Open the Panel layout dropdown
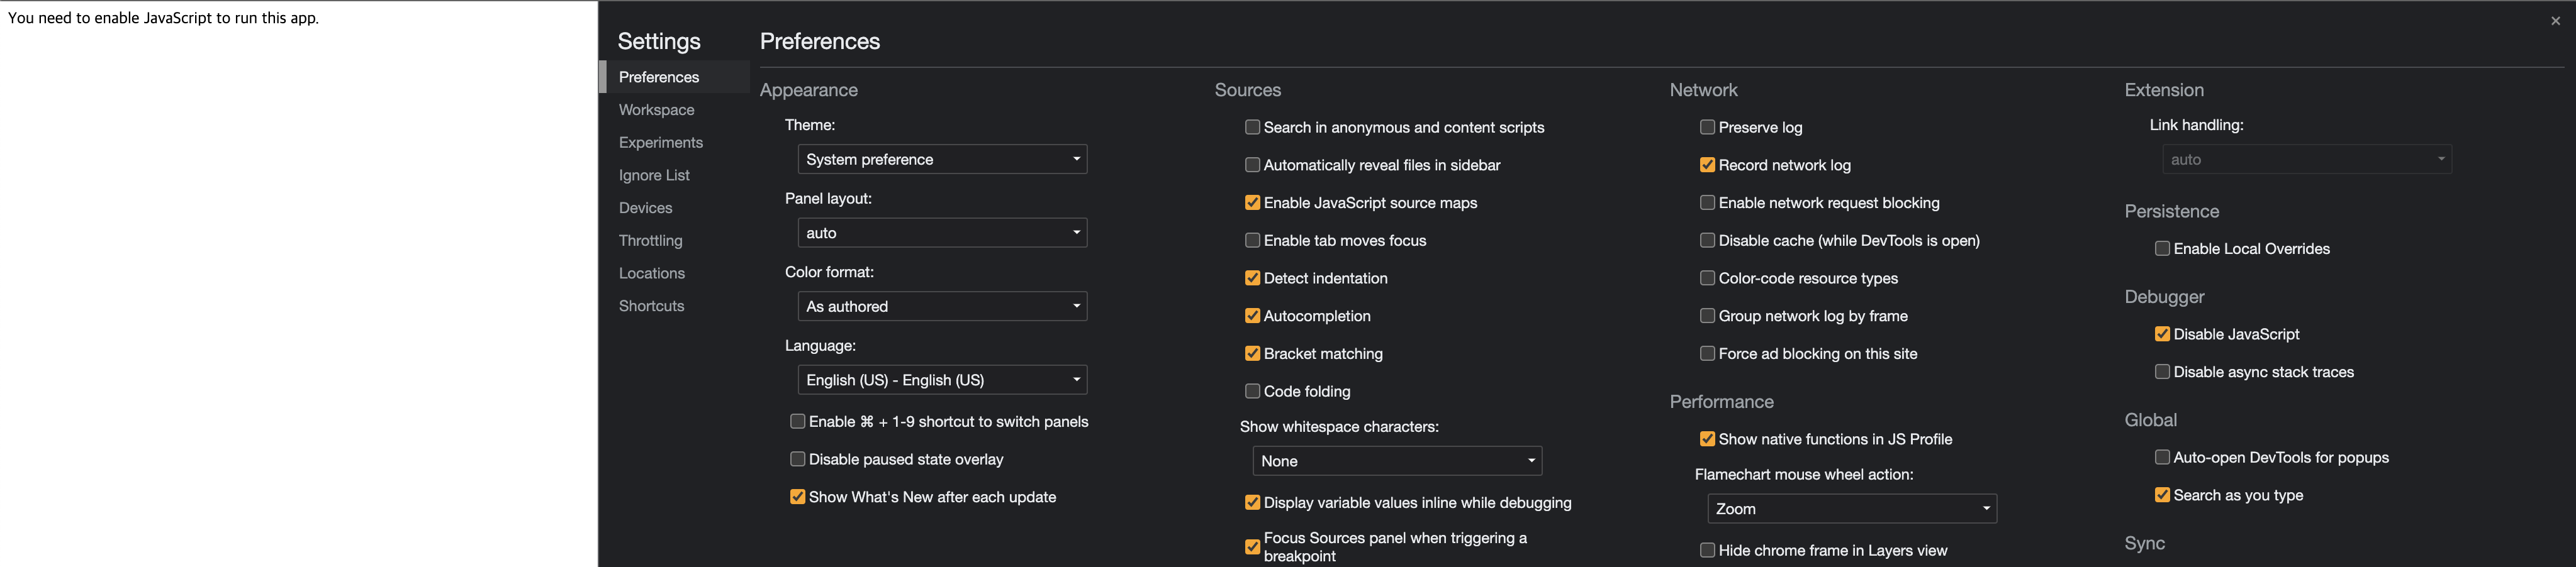The image size is (2576, 567). [x=942, y=233]
